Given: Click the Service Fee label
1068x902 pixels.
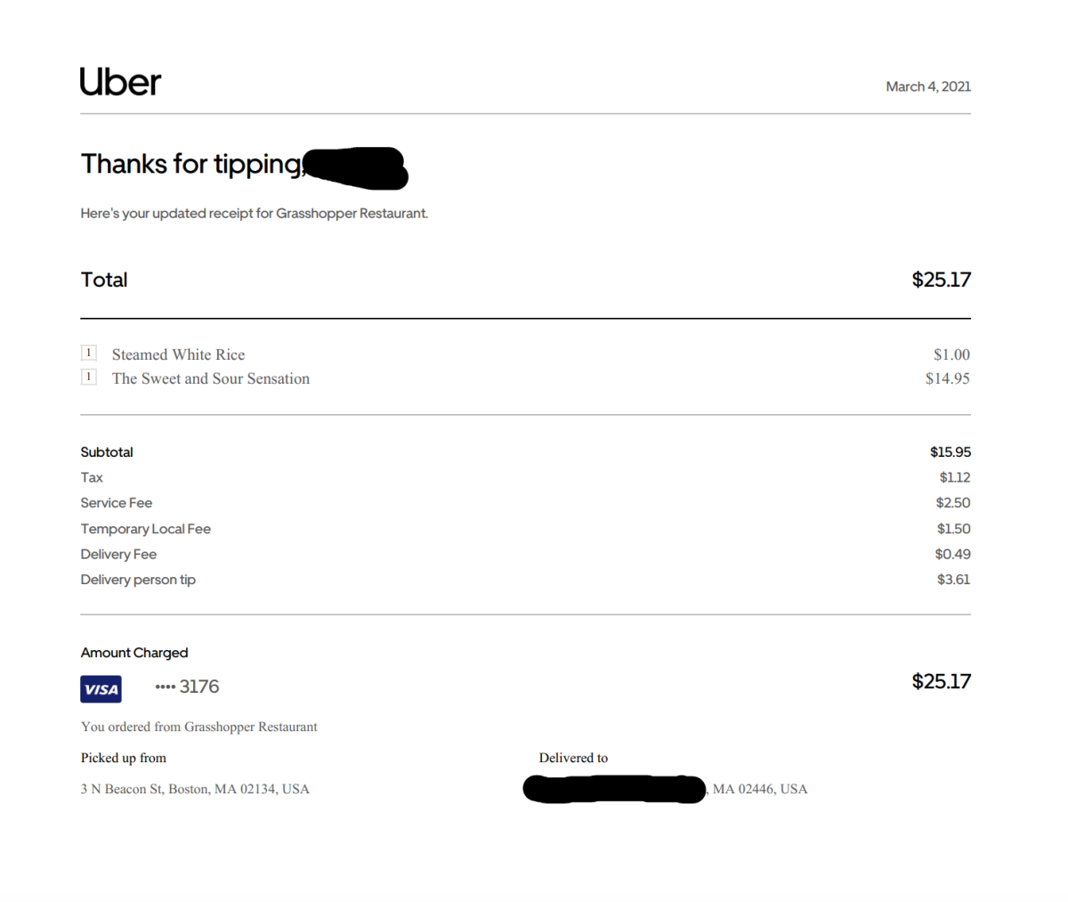Looking at the screenshot, I should 117,503.
